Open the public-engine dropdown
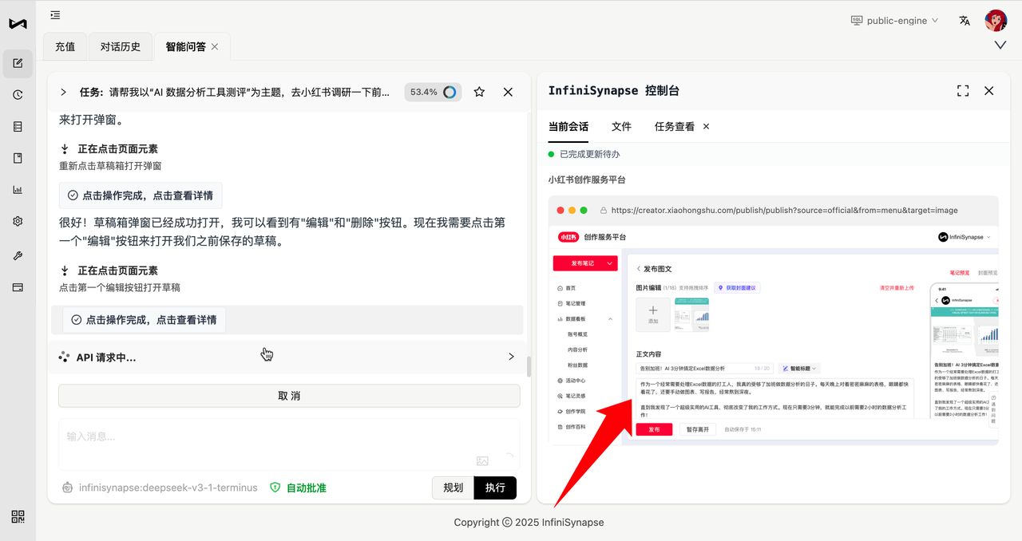Screen dimensions: 1022x541 click(x=894, y=21)
